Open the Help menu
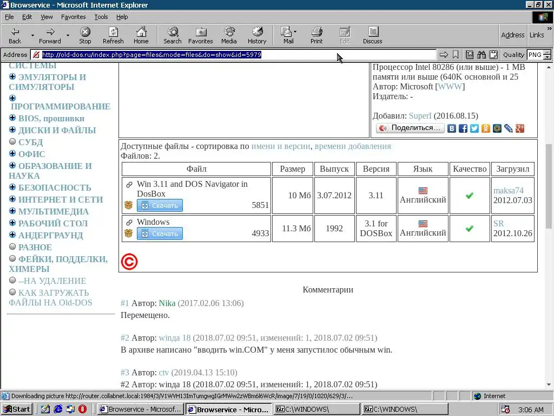The height and width of the screenshot is (416, 554). point(122,17)
